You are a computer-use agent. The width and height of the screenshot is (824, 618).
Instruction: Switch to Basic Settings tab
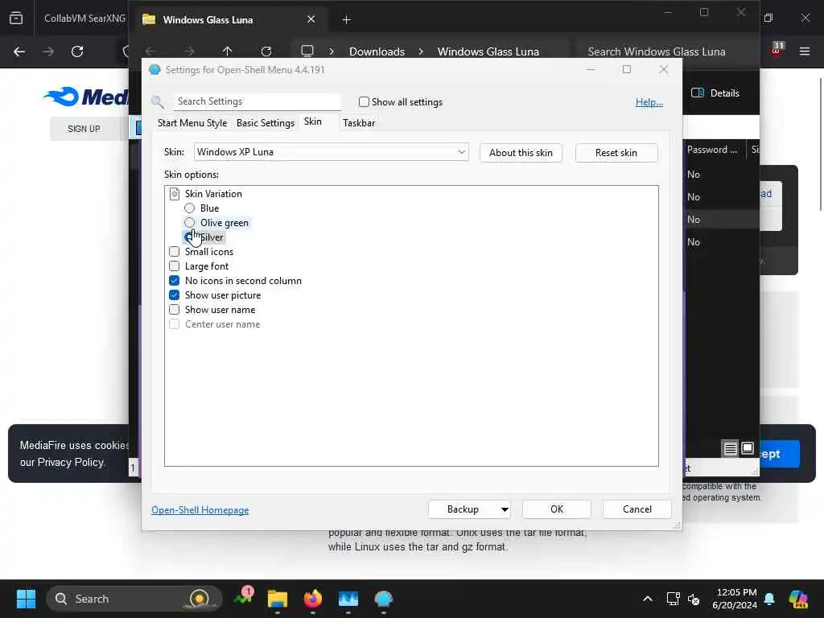(x=266, y=123)
